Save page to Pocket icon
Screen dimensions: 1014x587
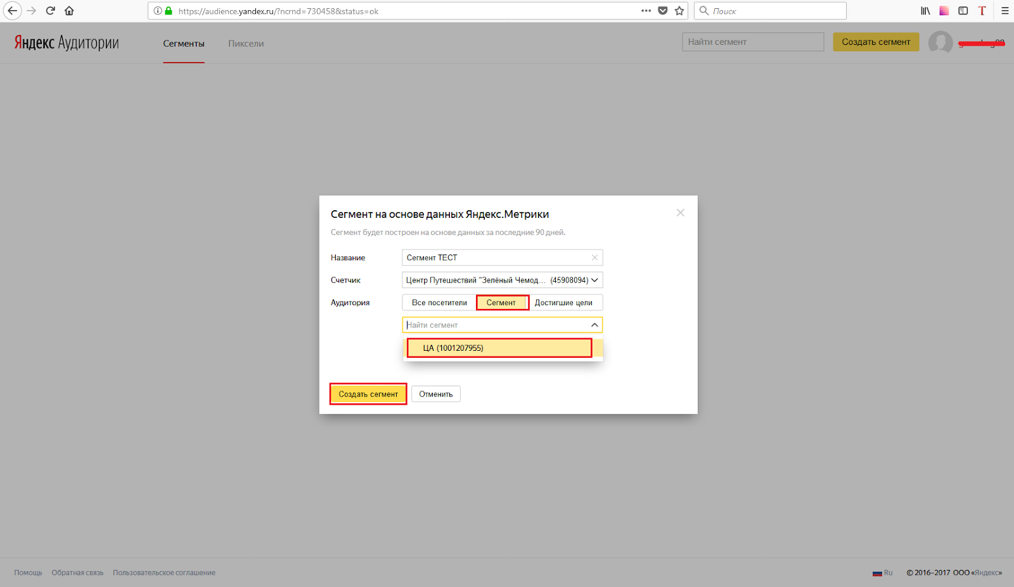663,11
